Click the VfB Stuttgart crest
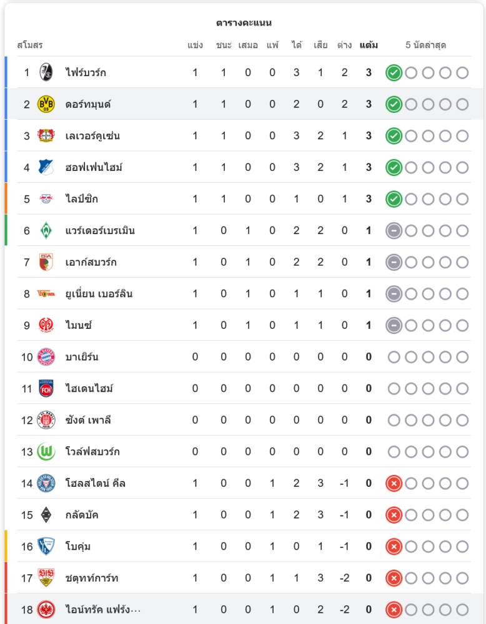 [46, 578]
